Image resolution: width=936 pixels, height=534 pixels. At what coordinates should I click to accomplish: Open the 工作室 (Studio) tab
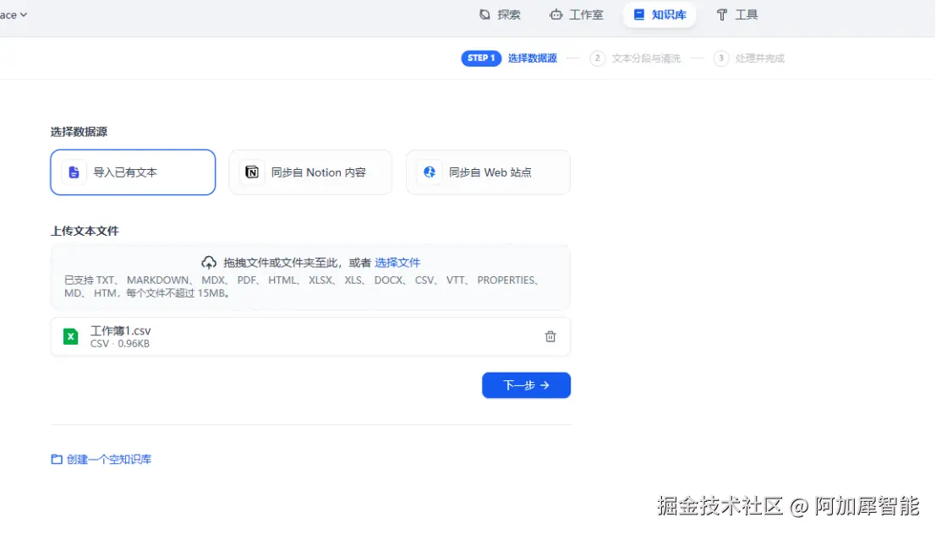coord(577,15)
